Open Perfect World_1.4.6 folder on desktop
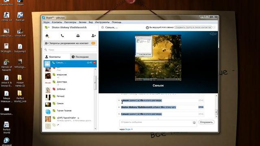This screenshot has width=260, height=146. (x=20, y=97)
